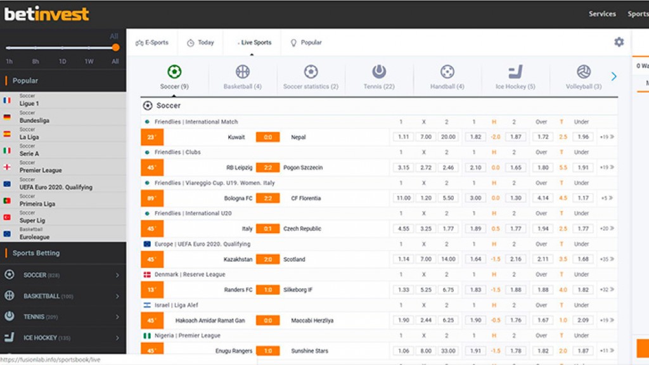The height and width of the screenshot is (365, 649).
Task: Open Soccer statistics via its icon
Action: click(310, 72)
